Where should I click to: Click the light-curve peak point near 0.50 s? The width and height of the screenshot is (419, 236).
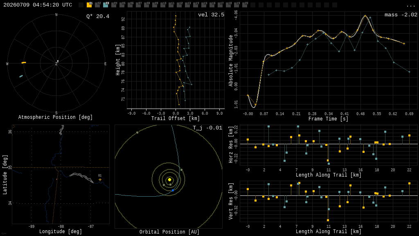[365, 16]
